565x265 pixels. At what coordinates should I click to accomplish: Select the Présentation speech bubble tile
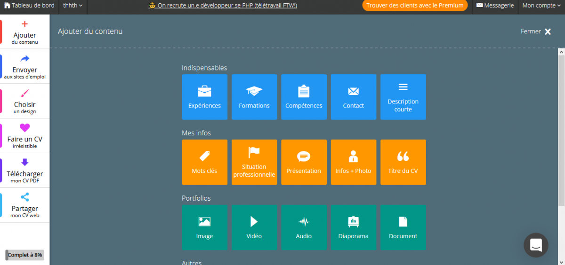click(x=304, y=162)
